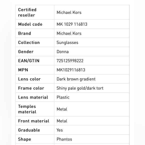Click the Frame color label
Viewport: 145px width, 145px height.
pyautogui.click(x=31, y=88)
